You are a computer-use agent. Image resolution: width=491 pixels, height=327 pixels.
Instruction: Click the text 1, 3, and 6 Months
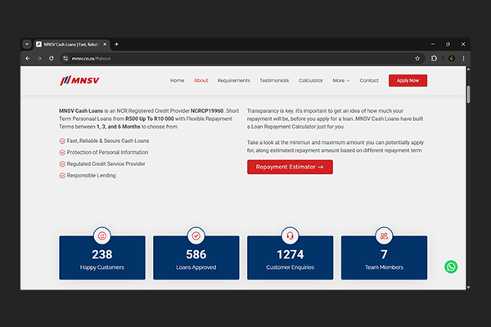pos(119,127)
